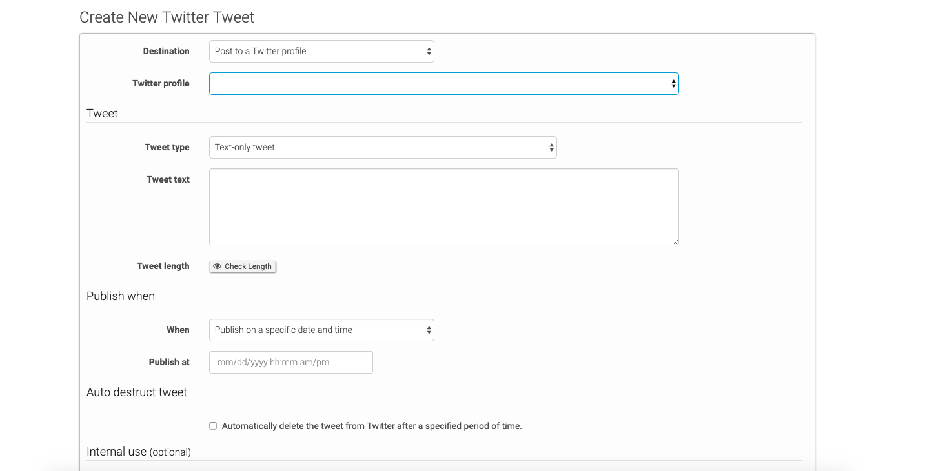Image resolution: width=934 pixels, height=471 pixels.
Task: Click the 'Tweet type' label
Action: point(167,147)
